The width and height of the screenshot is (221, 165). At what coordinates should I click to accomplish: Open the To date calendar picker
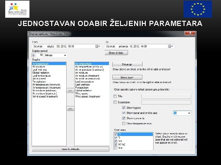click(171, 46)
